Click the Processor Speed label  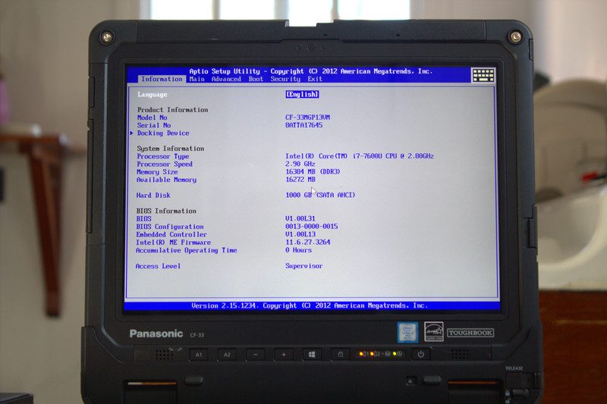(165, 164)
